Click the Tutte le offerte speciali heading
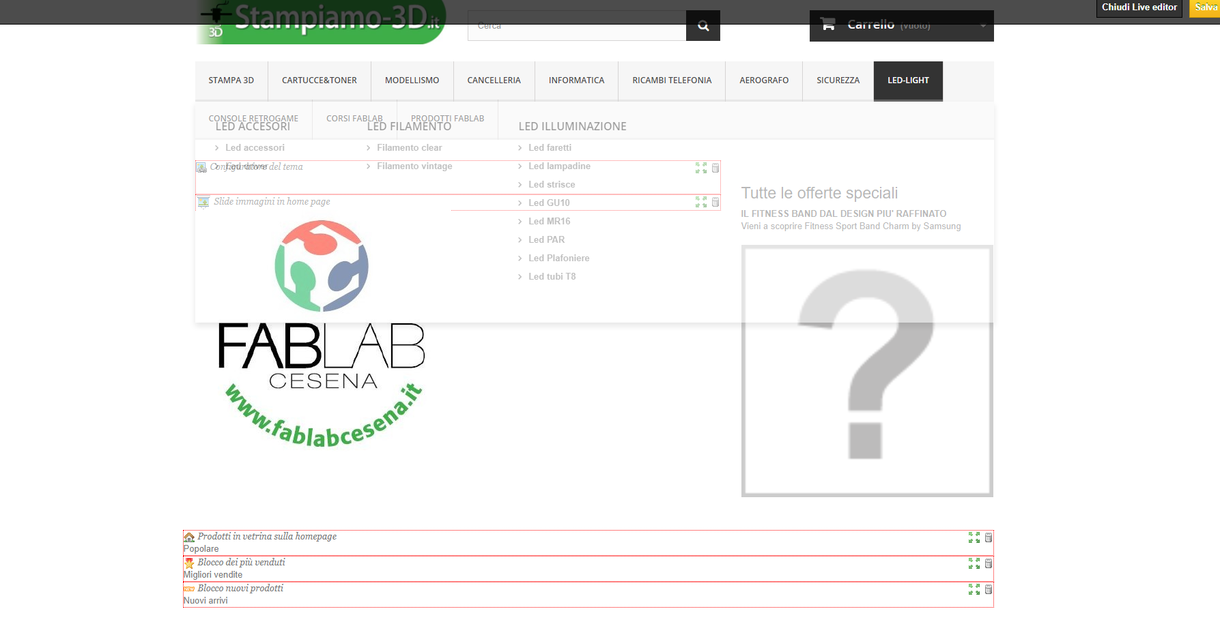 click(819, 193)
